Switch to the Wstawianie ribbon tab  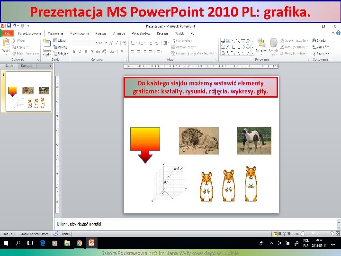coord(55,33)
